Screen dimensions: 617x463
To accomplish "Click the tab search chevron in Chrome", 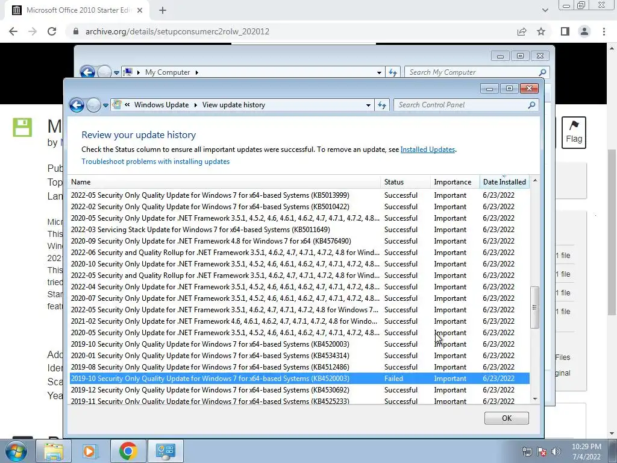I will [545, 10].
